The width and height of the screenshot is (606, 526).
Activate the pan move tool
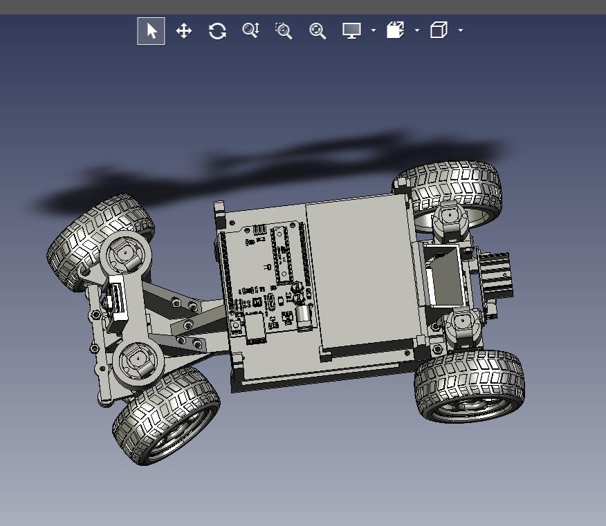(x=184, y=31)
